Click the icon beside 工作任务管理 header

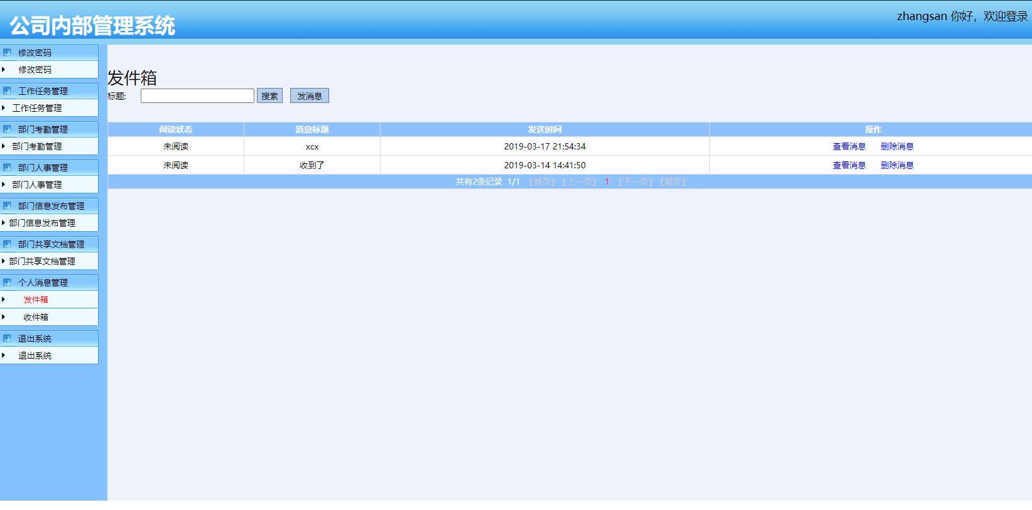(8, 91)
